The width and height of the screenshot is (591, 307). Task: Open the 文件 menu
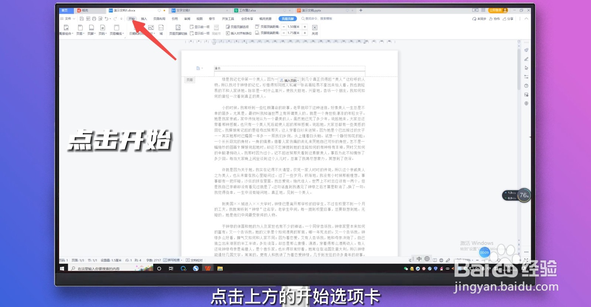(68, 19)
